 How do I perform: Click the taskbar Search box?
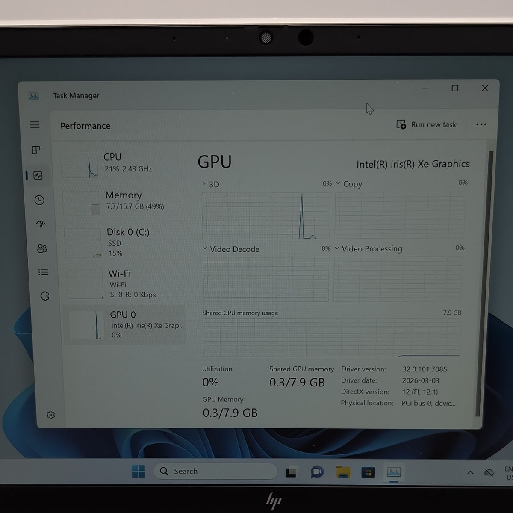[x=215, y=471]
